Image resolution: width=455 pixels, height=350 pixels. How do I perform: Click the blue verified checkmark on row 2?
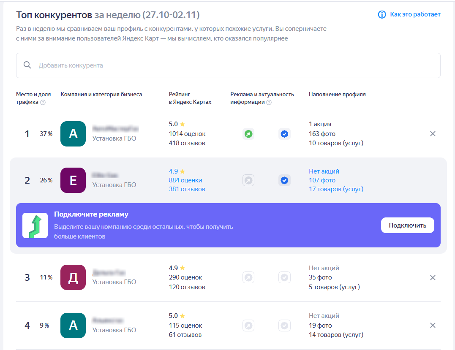[x=284, y=180]
